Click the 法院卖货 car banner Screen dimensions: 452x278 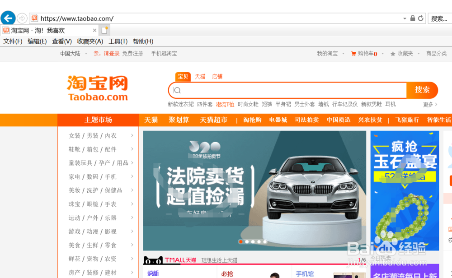254,190
